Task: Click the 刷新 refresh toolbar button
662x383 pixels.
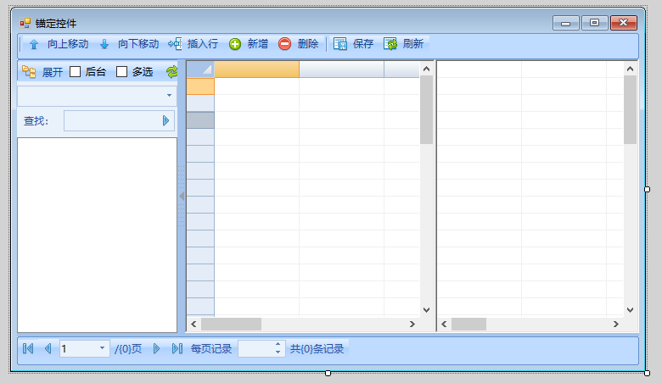Action: tap(404, 44)
